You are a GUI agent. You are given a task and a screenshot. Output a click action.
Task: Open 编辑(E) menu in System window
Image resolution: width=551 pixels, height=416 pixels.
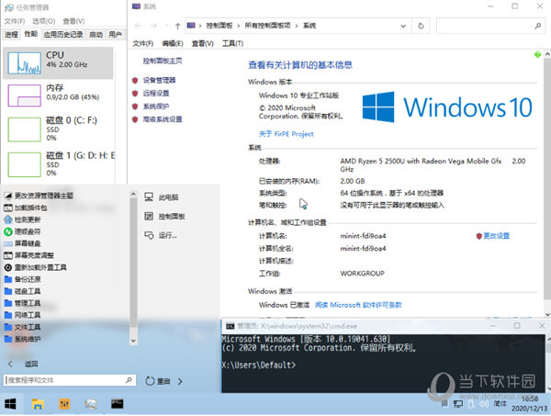coord(173,43)
